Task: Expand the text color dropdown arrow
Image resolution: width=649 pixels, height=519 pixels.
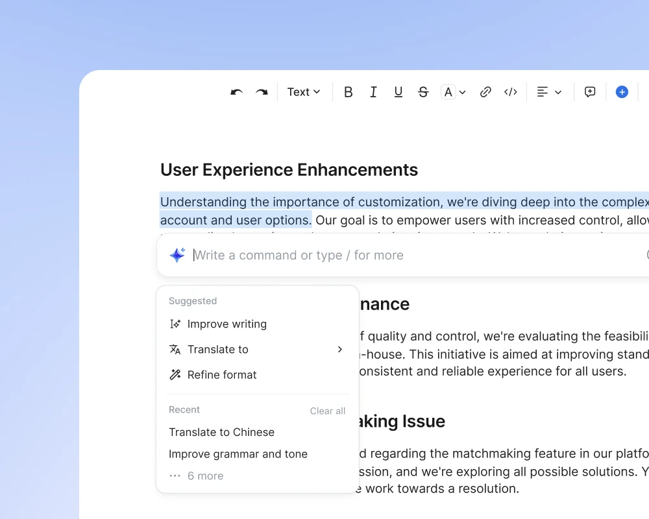Action: click(x=463, y=92)
